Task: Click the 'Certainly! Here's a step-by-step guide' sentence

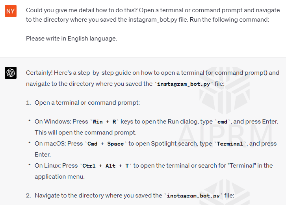Action: (x=153, y=78)
